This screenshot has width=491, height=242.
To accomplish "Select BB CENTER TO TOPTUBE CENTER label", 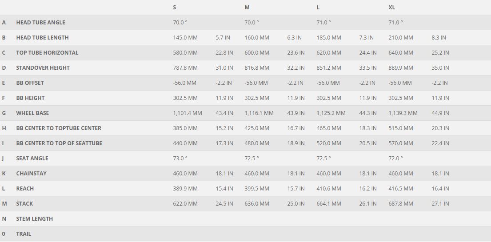I will (59, 128).
